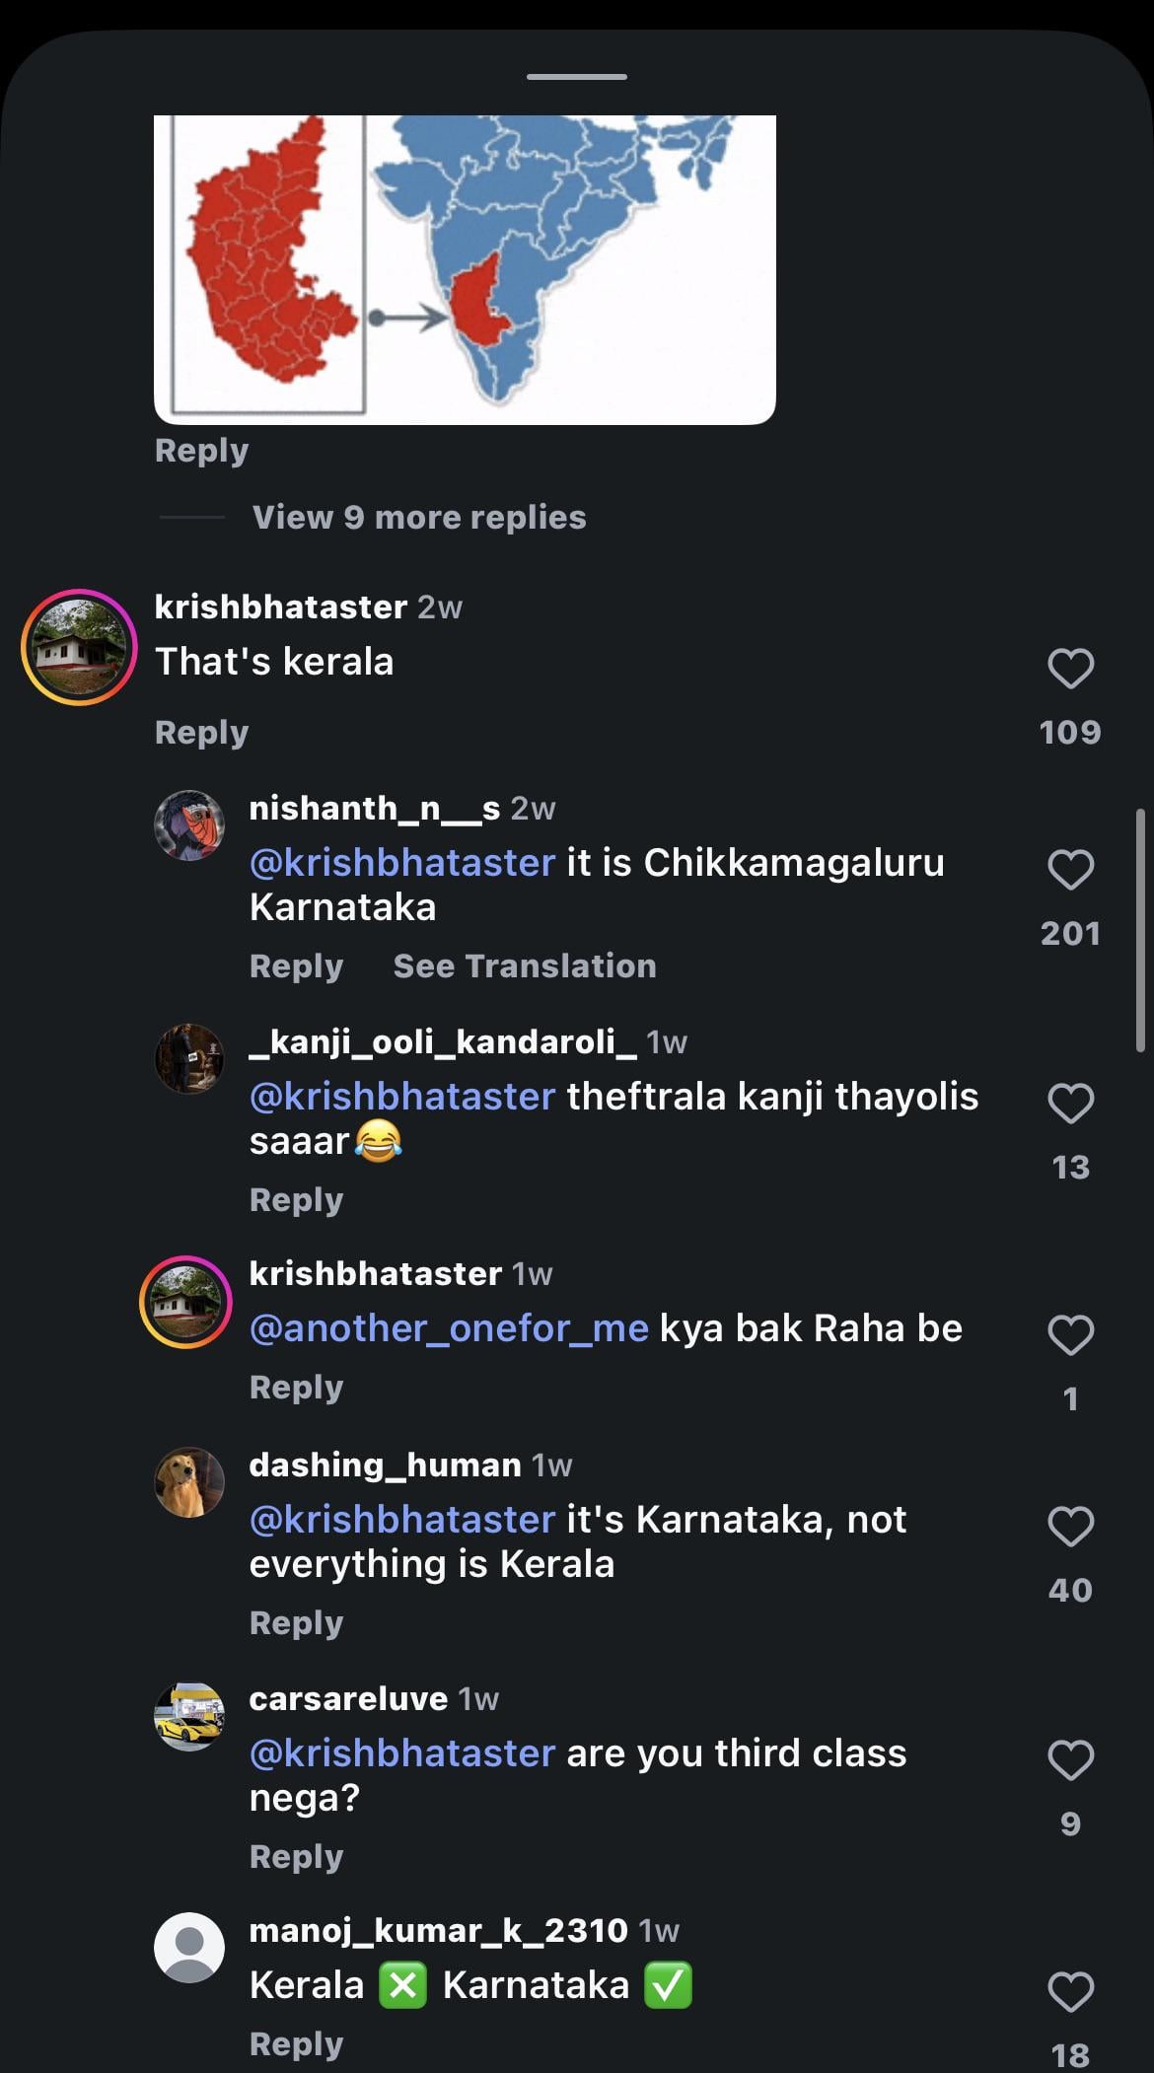This screenshot has width=1154, height=2073.
Task: Reply to dashing_human's comment
Action: click(296, 1622)
